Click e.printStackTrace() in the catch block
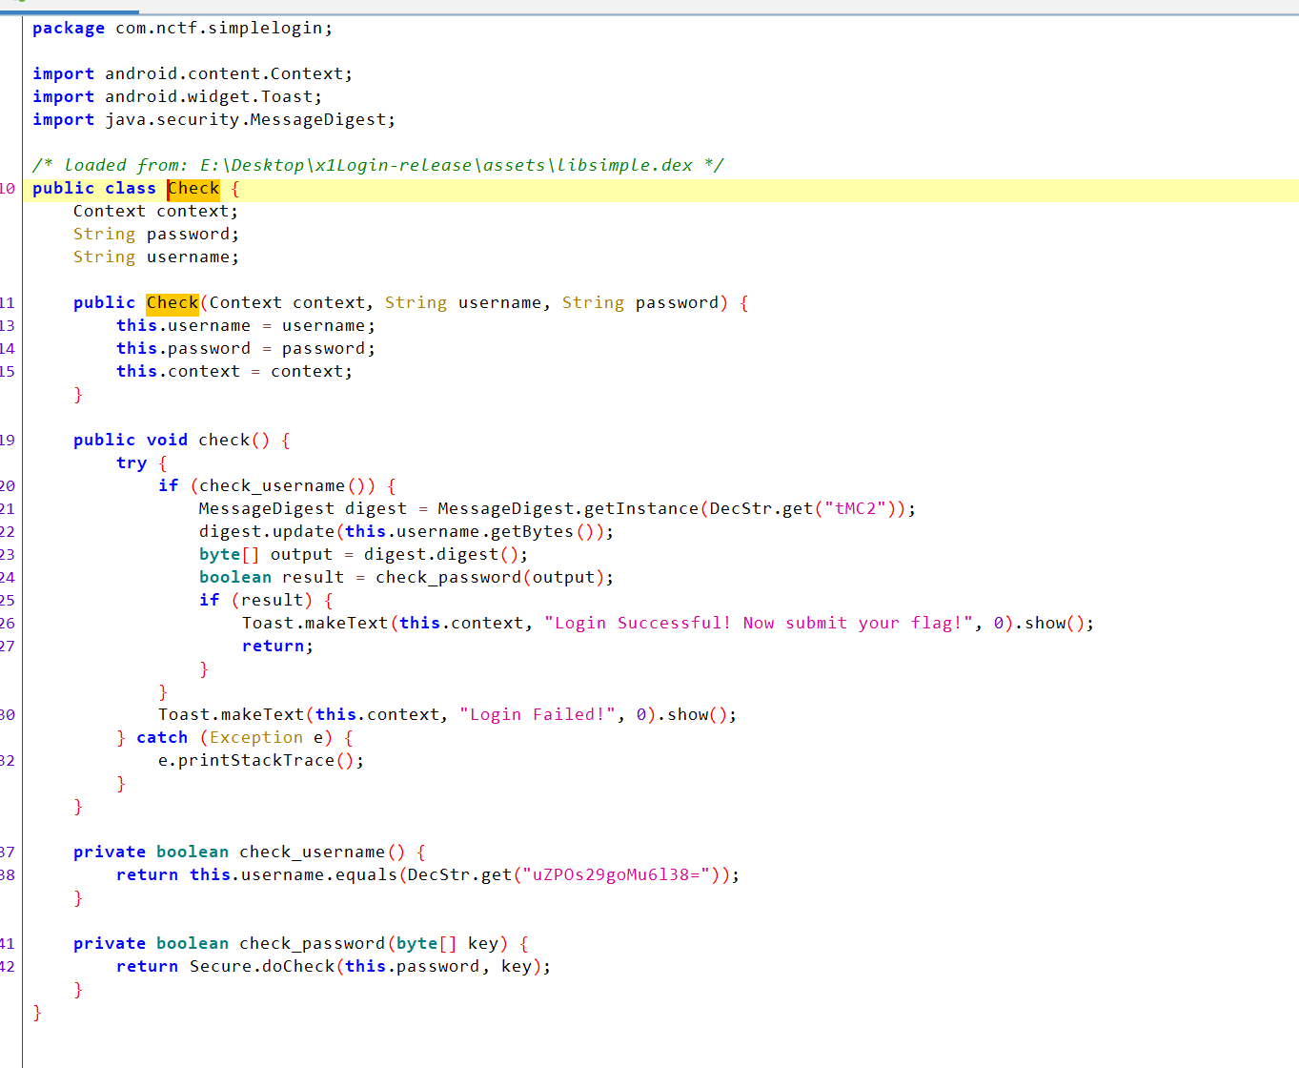Screen dimensions: 1299x1068 (260, 761)
